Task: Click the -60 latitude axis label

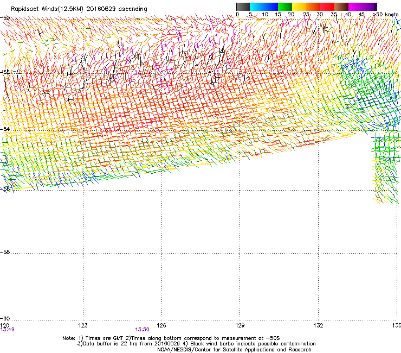Action: 5,318
